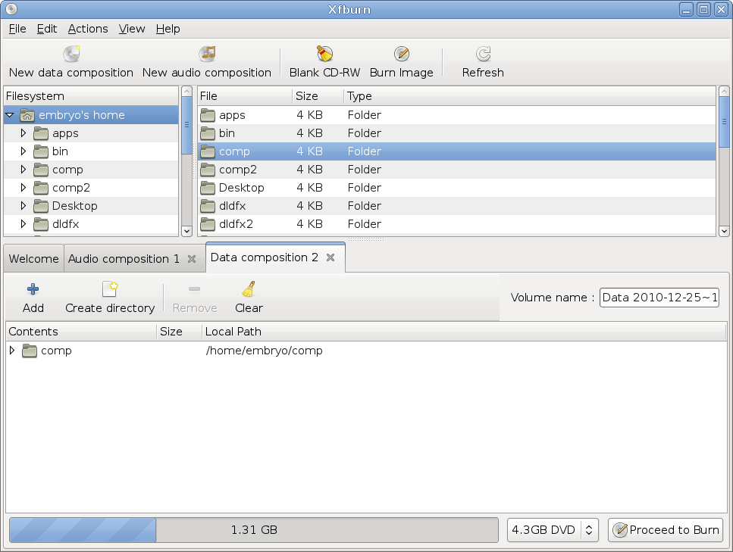The image size is (733, 552).
Task: Close the Data composition 2 tab
Action: [330, 257]
